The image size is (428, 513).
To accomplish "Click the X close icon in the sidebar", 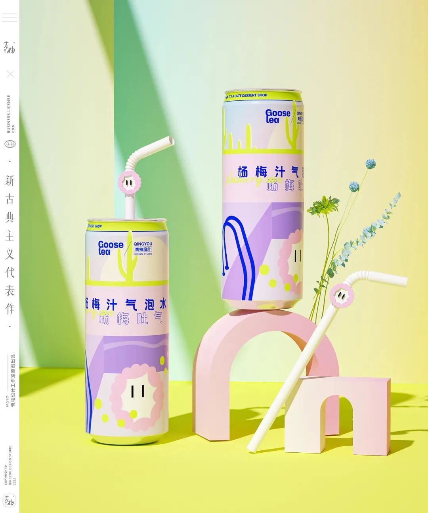I will click(10, 74).
